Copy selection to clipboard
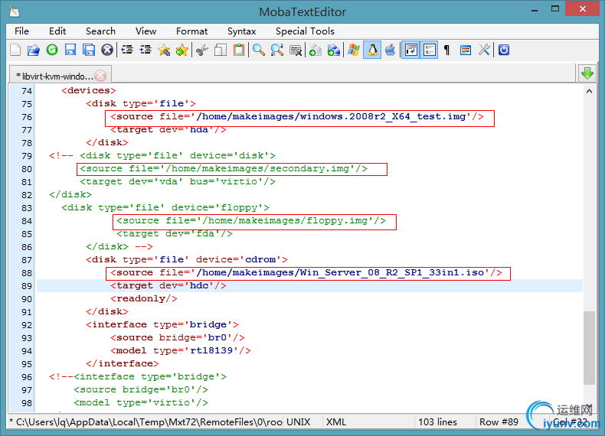605x436 pixels. (221, 50)
